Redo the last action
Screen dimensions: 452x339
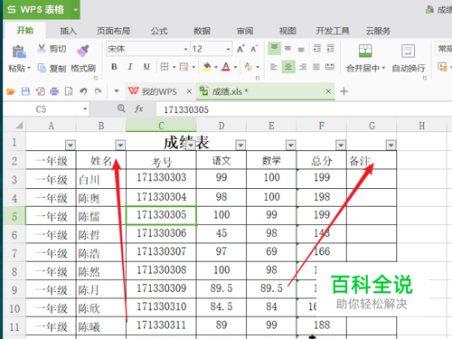coord(98,91)
